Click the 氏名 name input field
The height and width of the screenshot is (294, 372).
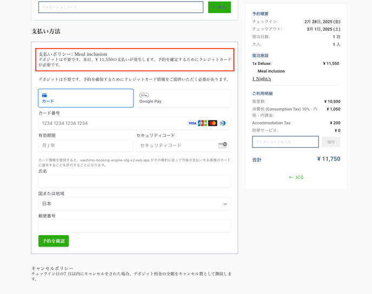coord(134,182)
